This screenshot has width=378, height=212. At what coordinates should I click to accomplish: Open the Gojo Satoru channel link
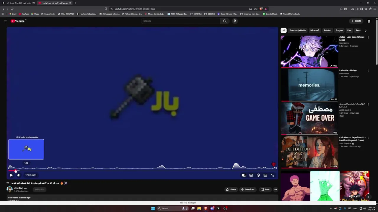click(x=344, y=43)
